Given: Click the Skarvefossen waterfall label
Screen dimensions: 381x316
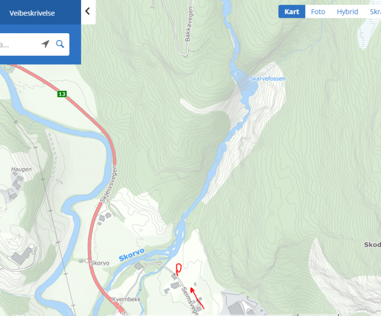Looking at the screenshot, I should 267,78.
